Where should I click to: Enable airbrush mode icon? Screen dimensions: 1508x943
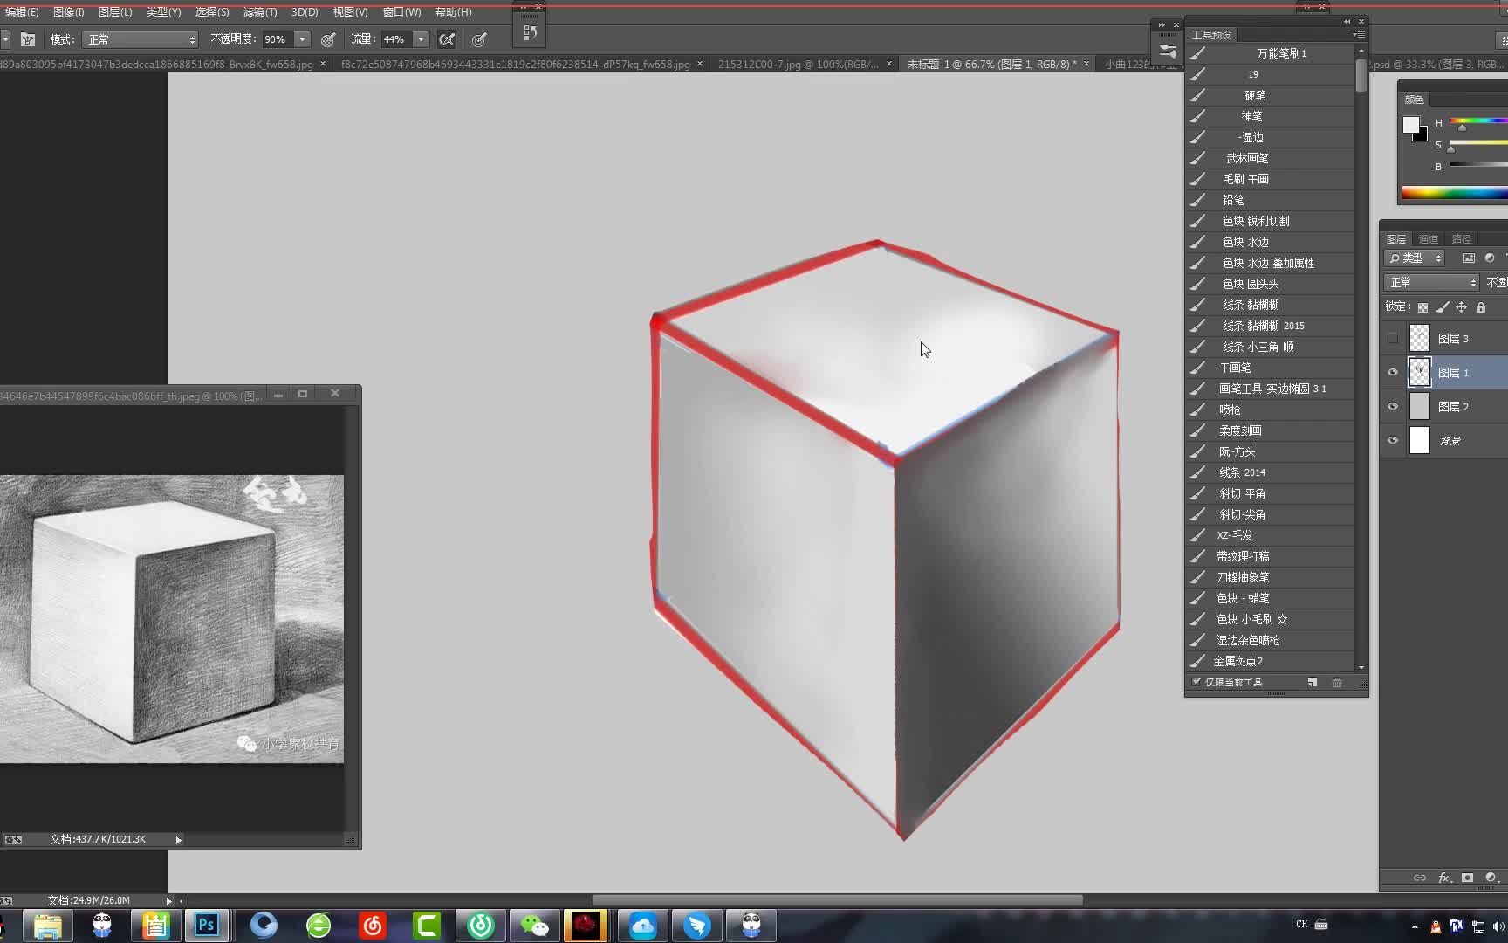(x=447, y=39)
